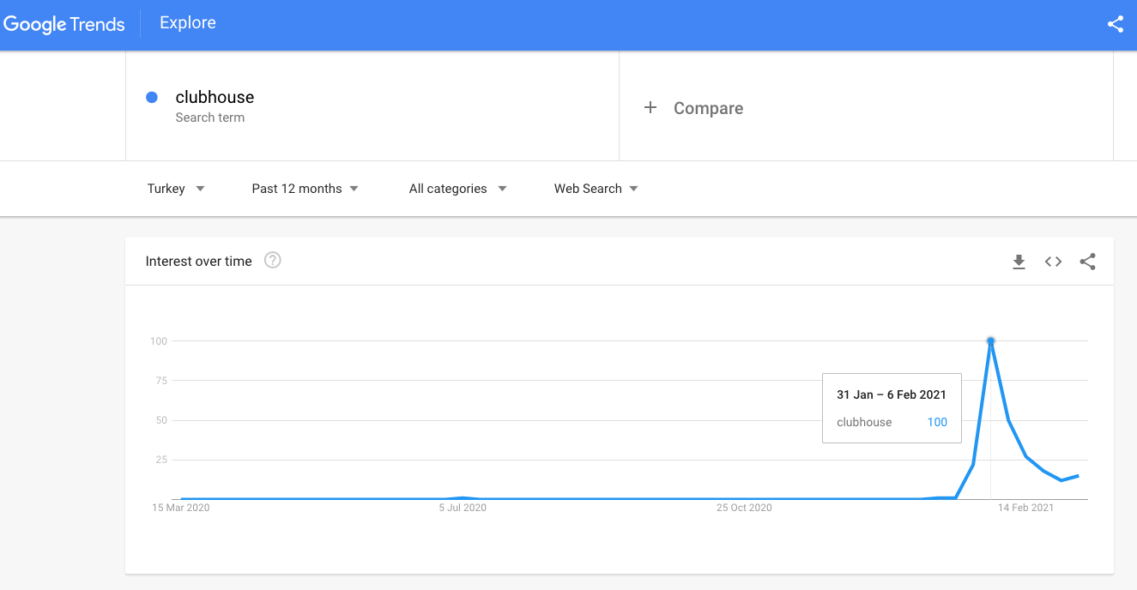Edit the clubhouse search term field
Screen dimensions: 1137x590
[x=372, y=106]
